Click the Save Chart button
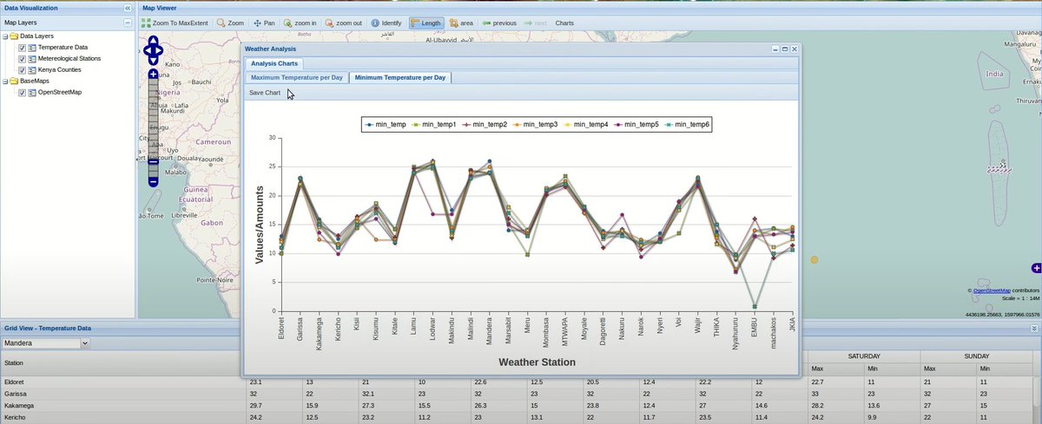The height and width of the screenshot is (424, 1042). [265, 92]
